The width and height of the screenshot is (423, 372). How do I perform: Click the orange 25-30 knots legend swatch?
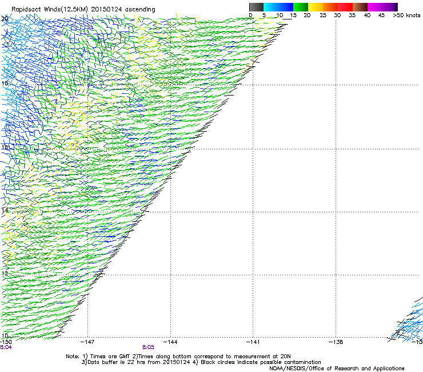(x=330, y=7)
